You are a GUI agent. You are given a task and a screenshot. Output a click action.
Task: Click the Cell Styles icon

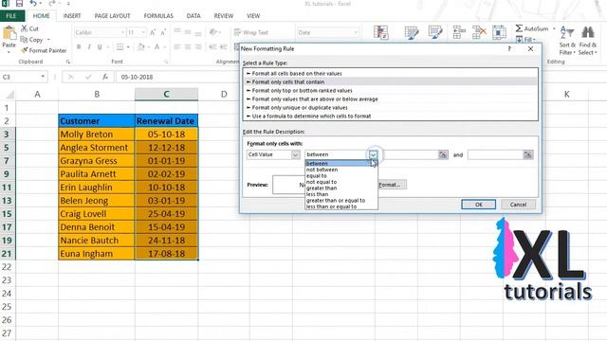tap(435, 32)
